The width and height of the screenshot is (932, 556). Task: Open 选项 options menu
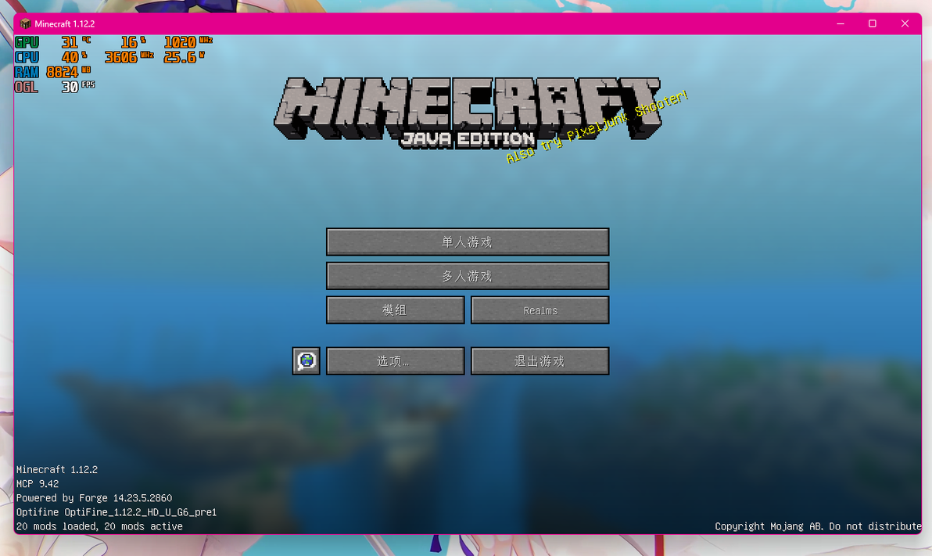point(396,361)
